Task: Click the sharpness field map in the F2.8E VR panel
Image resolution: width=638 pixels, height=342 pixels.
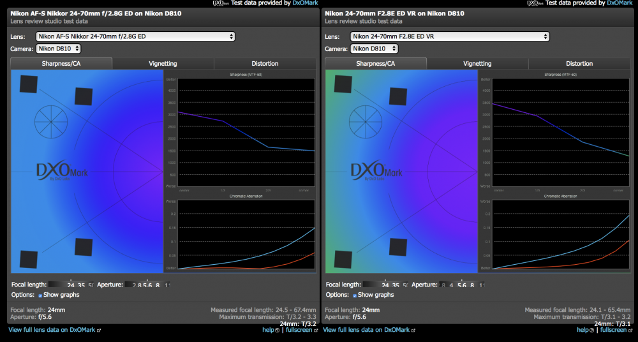Action: coord(401,172)
